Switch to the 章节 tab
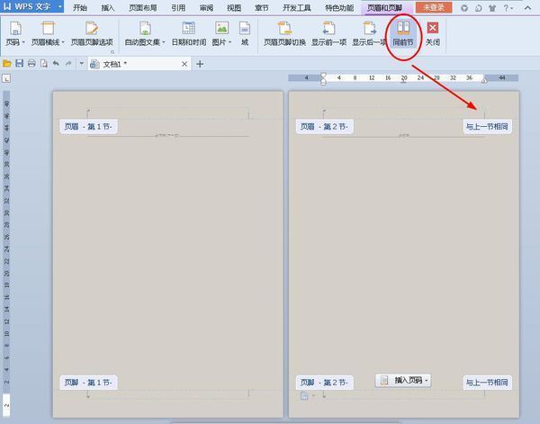The height and width of the screenshot is (424, 540). [x=262, y=7]
